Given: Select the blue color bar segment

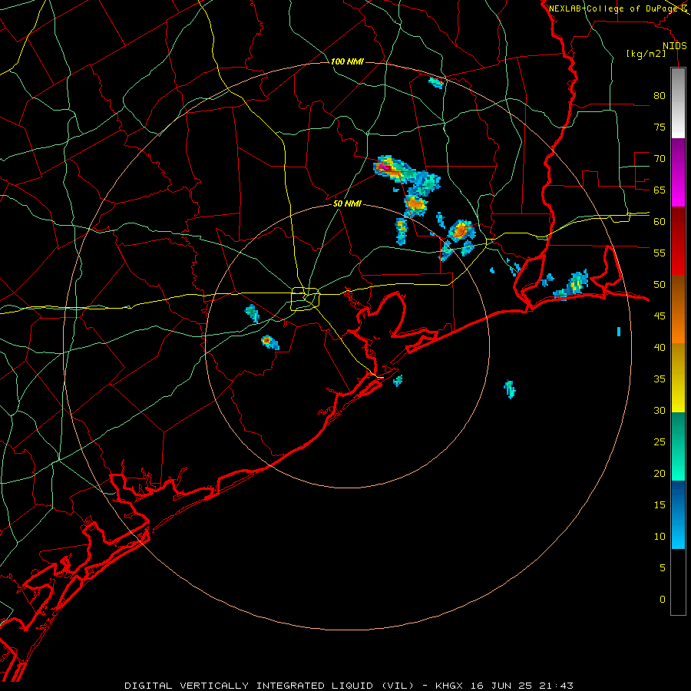Looking at the screenshot, I should (x=678, y=514).
